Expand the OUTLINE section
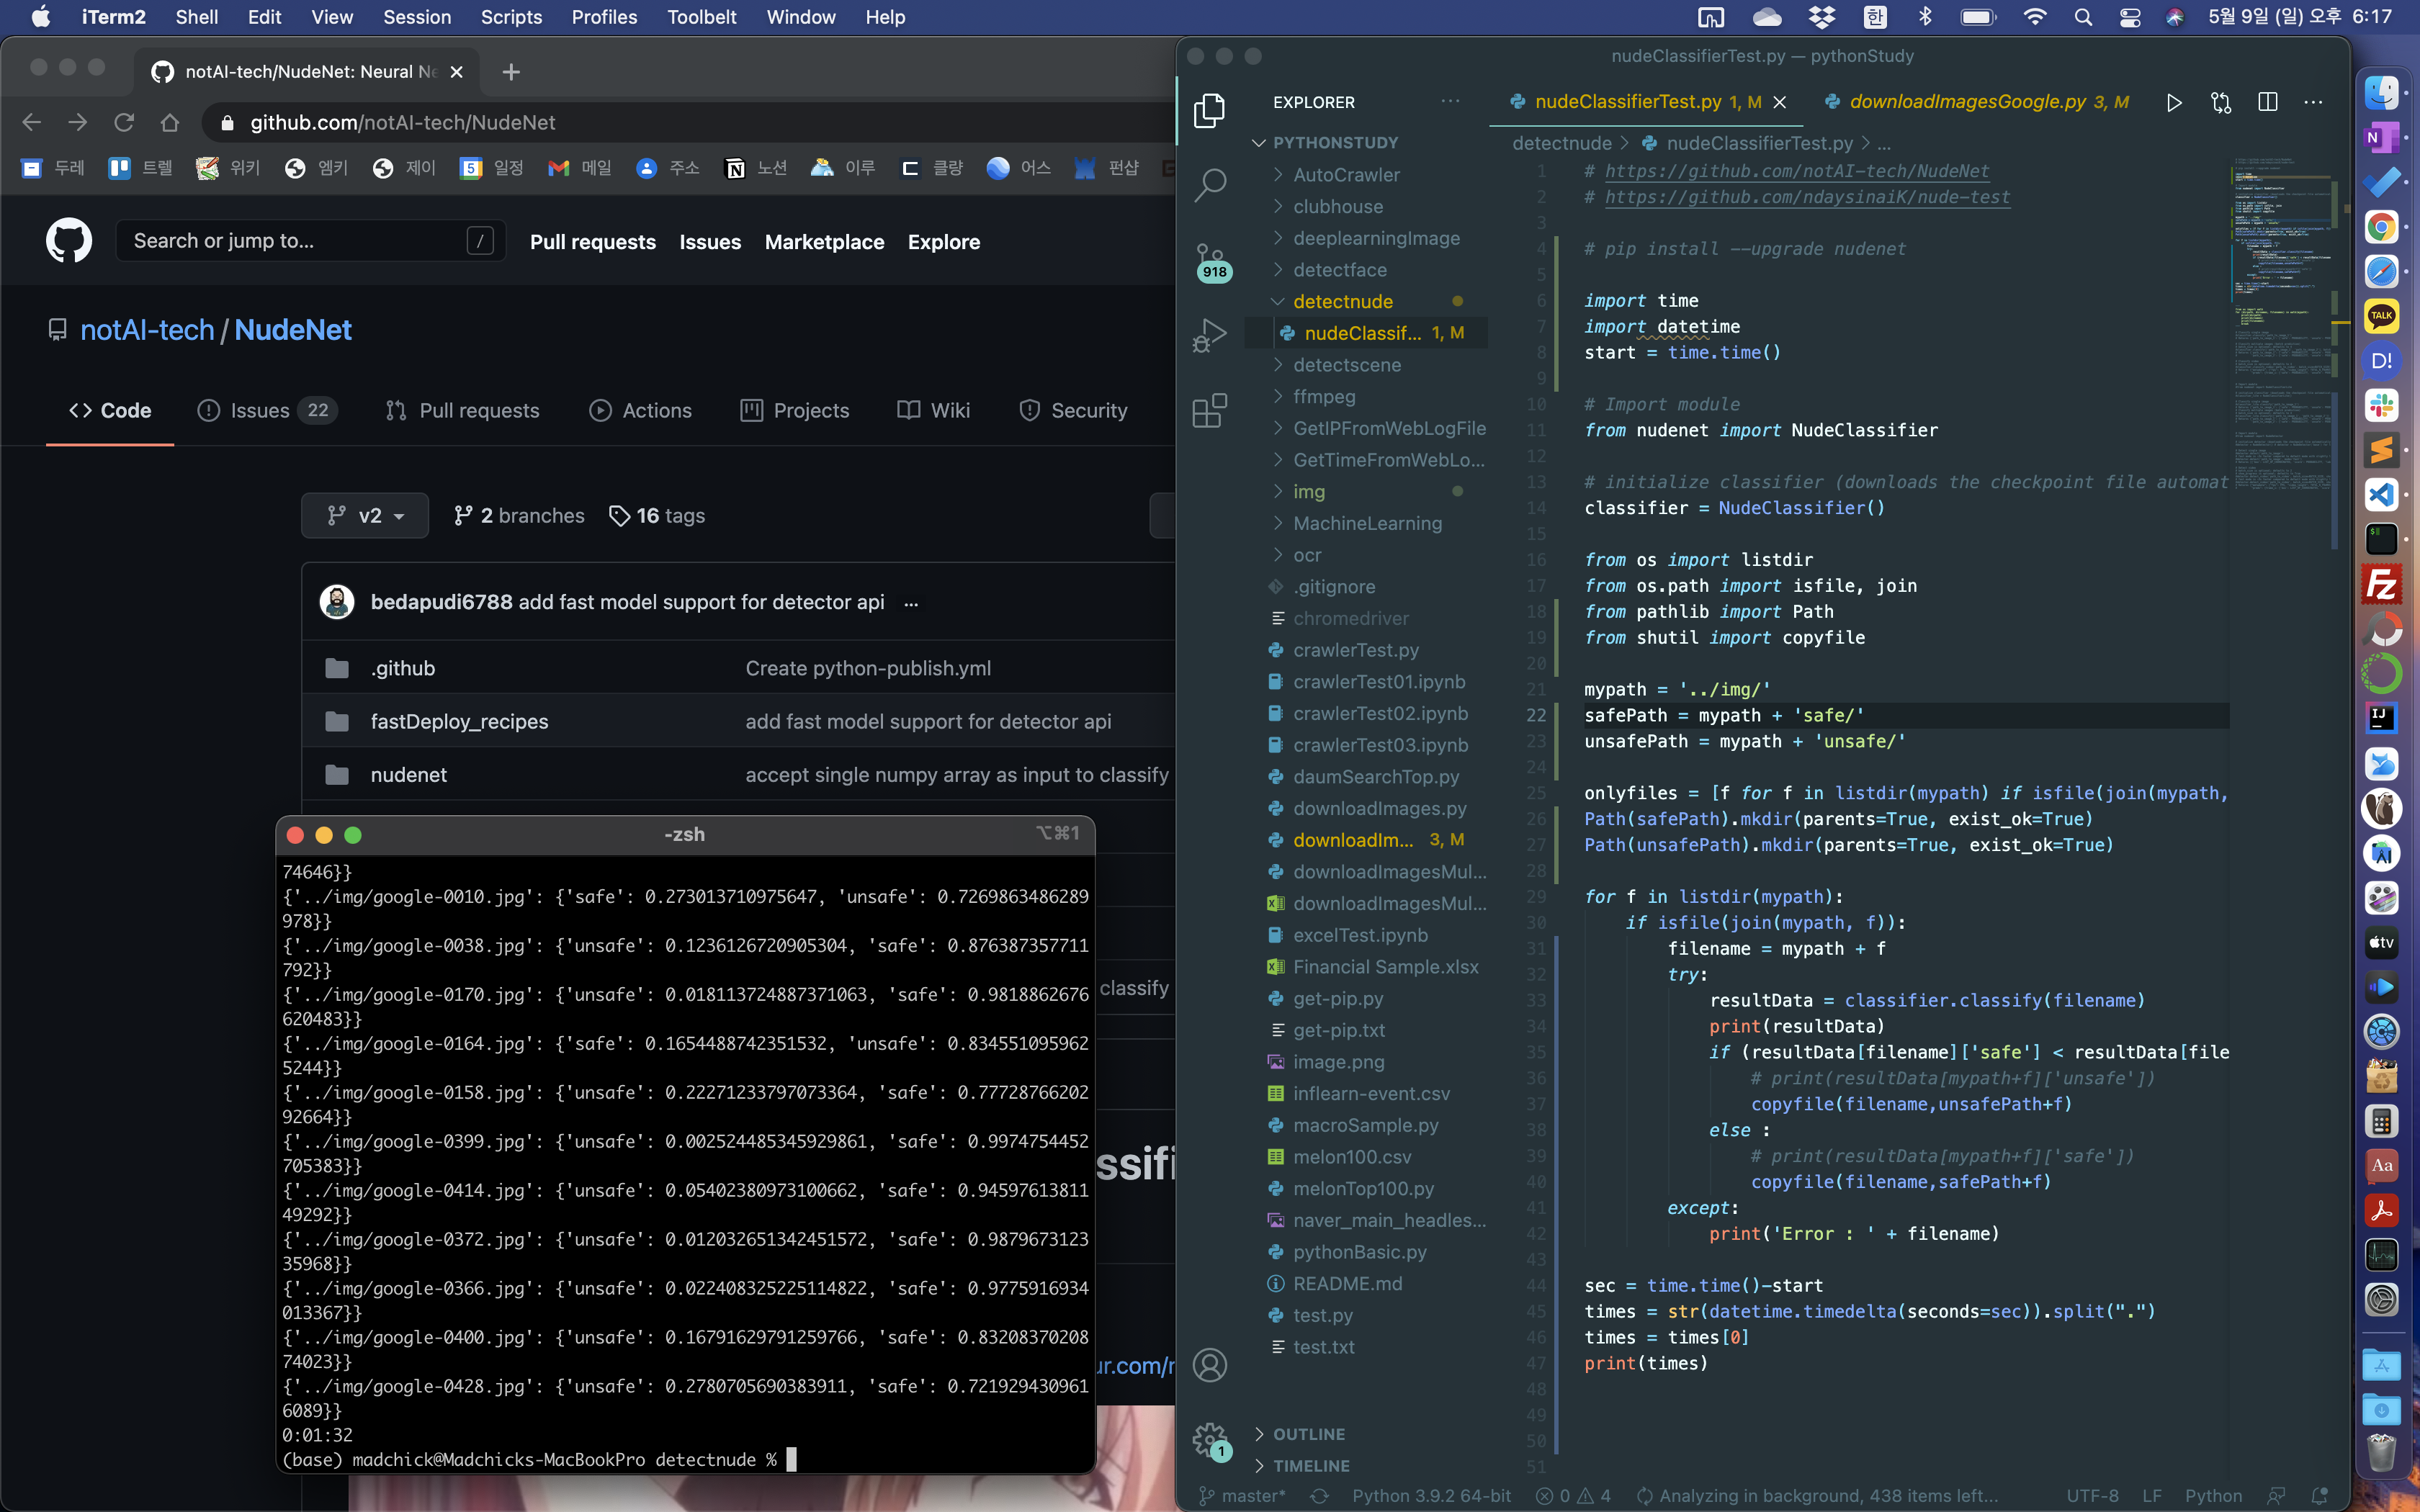Image resolution: width=2420 pixels, height=1512 pixels. [x=1308, y=1434]
